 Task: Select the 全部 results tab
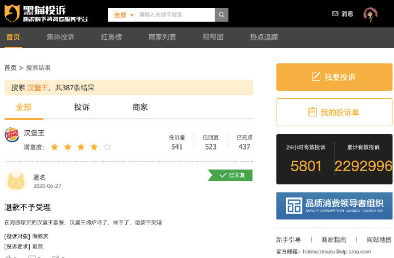[x=23, y=107]
